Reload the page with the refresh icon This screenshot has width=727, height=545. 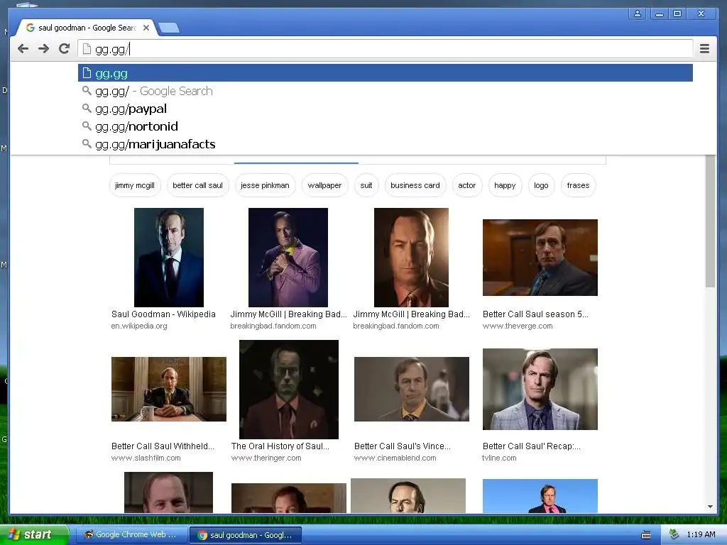pyautogui.click(x=65, y=48)
